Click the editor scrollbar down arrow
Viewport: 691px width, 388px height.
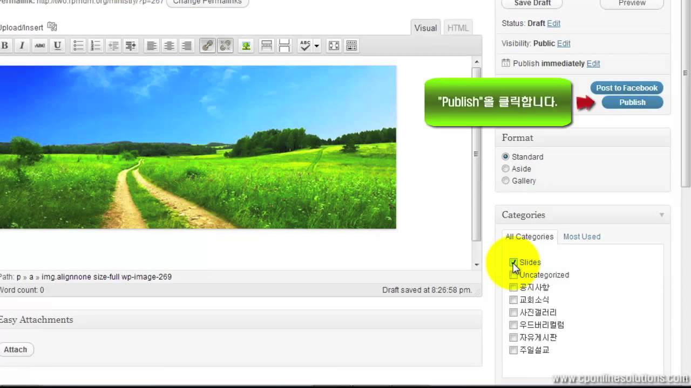(476, 264)
